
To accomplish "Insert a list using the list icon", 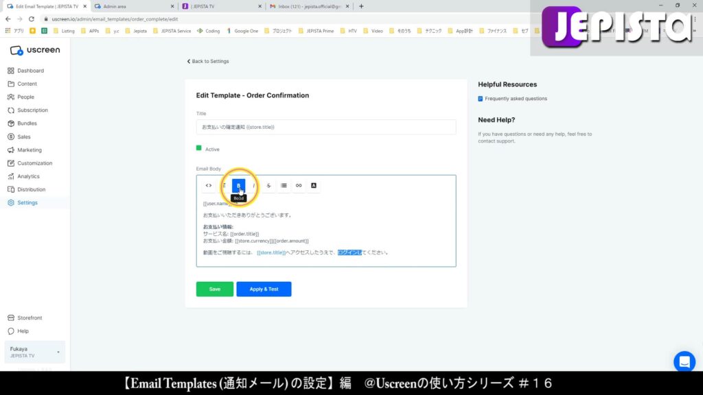I will 284,185.
